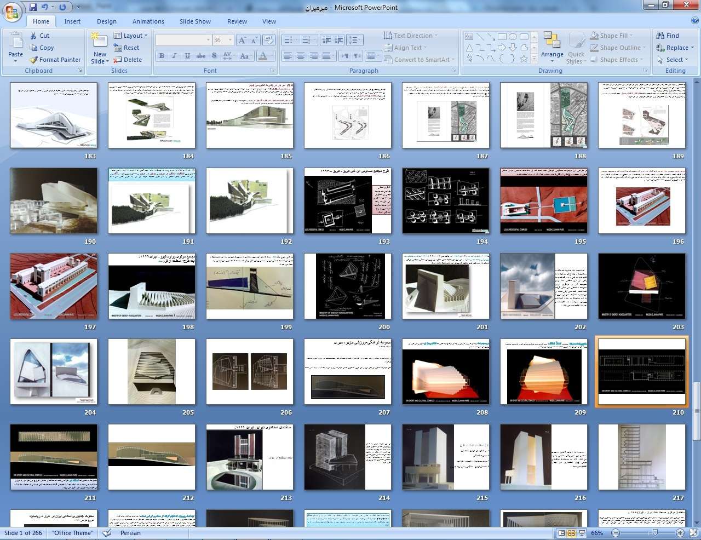Switch to Normal view icon in status bar
The image size is (701, 540).
click(561, 533)
